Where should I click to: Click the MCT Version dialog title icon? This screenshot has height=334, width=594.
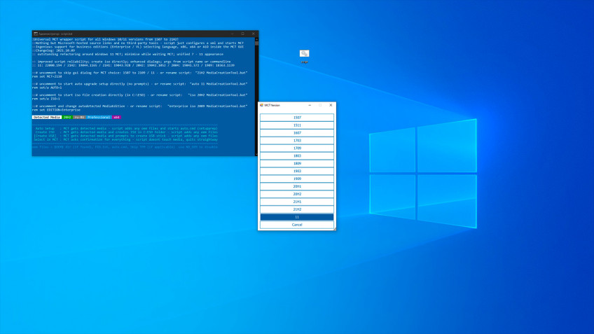(261, 105)
